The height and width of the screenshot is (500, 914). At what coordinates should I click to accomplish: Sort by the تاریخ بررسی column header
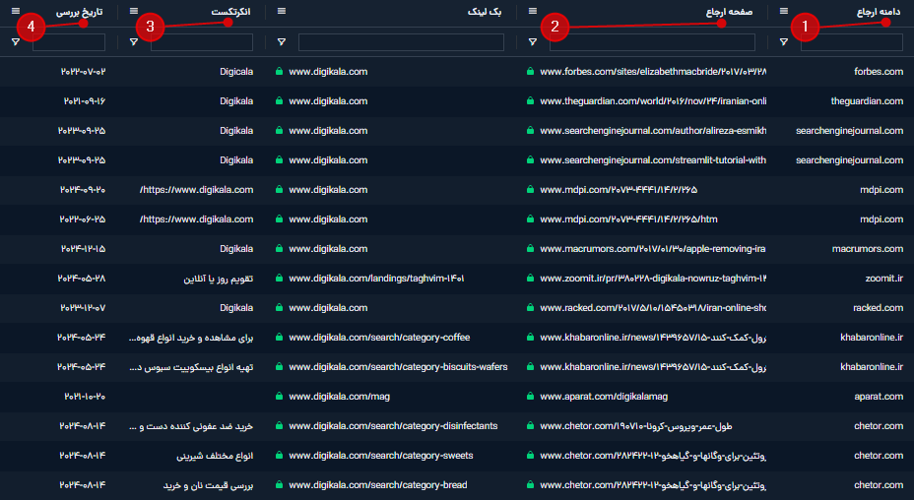click(x=79, y=12)
